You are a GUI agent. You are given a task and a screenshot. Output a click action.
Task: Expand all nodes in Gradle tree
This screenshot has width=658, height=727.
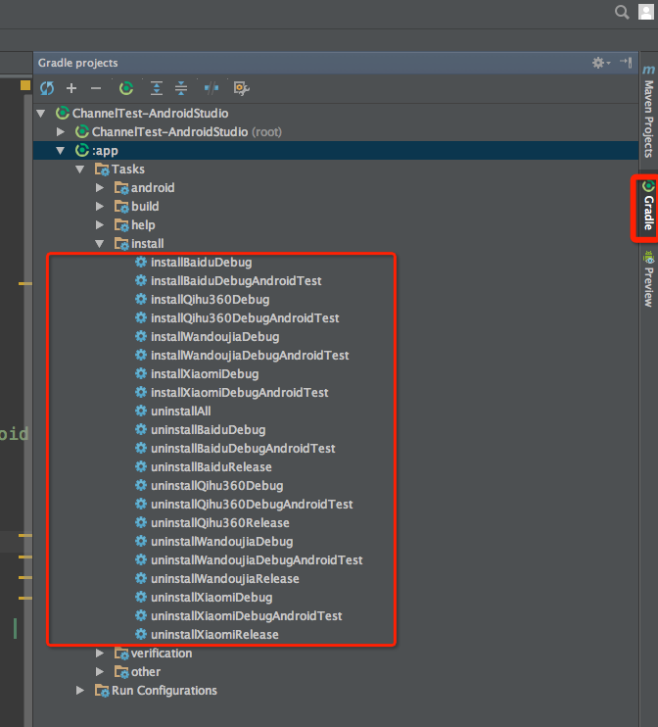[x=157, y=88]
